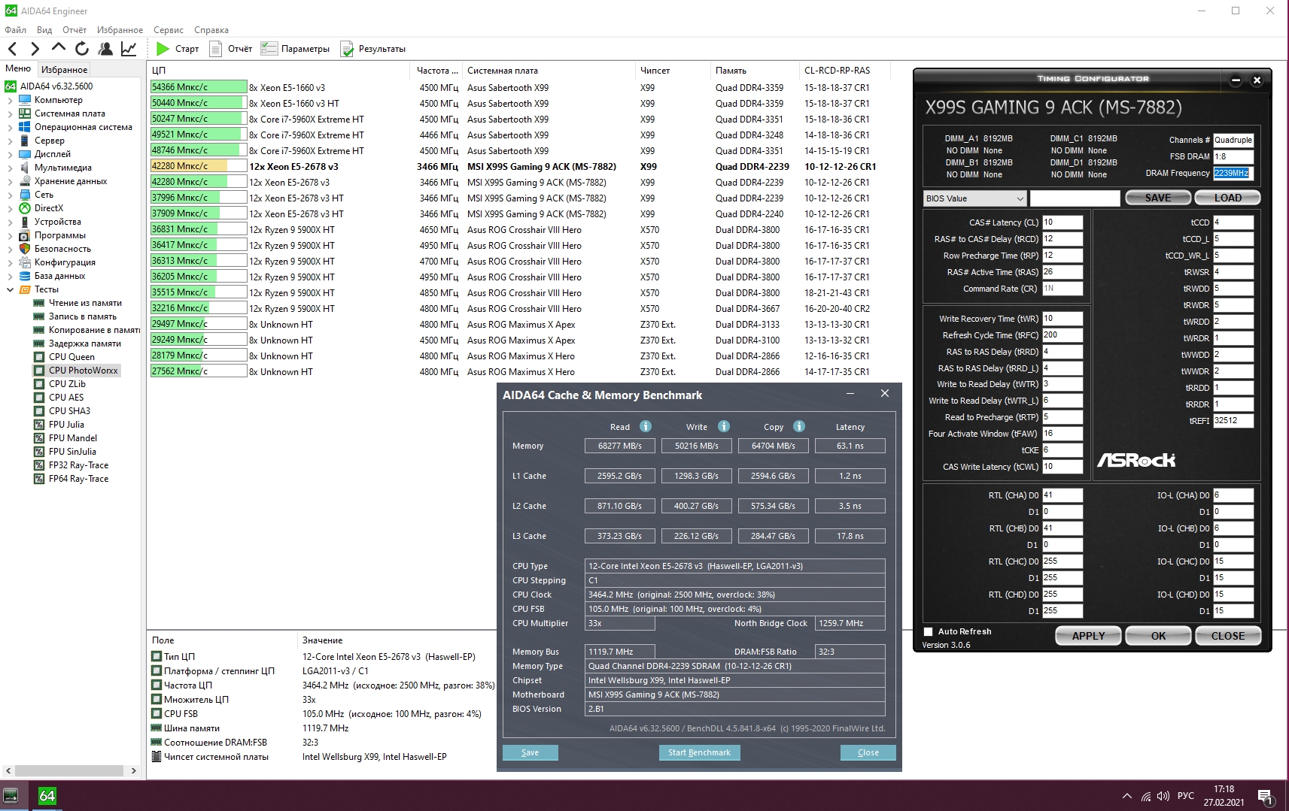
Task: Switch to the Меню tab
Action: coord(18,68)
